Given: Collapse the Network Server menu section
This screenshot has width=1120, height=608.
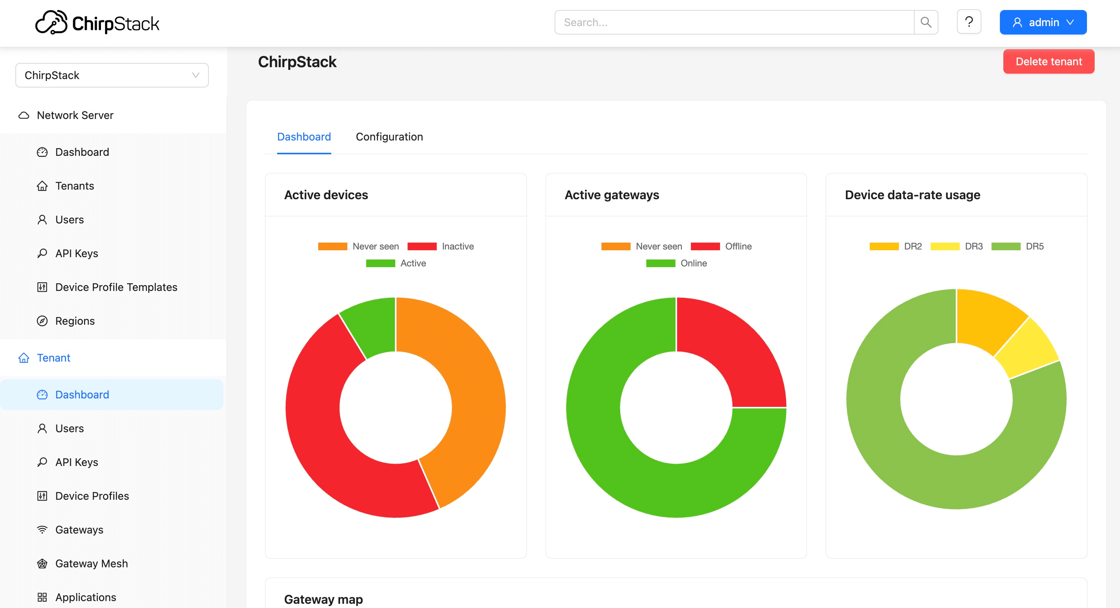Looking at the screenshot, I should [x=75, y=115].
